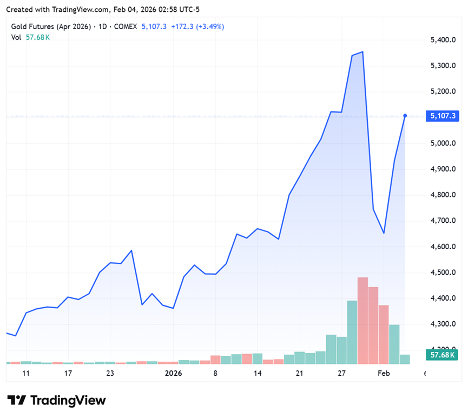This screenshot has width=468, height=419.
Task: Click the green 57.68K volume axis tag
Action: click(x=442, y=355)
